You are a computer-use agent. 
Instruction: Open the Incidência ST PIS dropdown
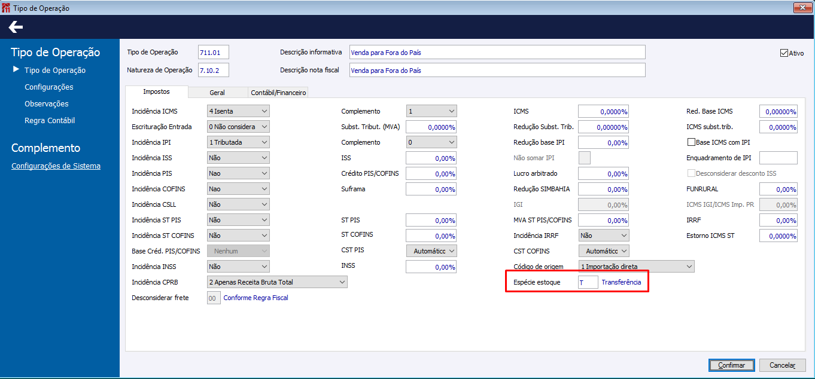coord(238,220)
